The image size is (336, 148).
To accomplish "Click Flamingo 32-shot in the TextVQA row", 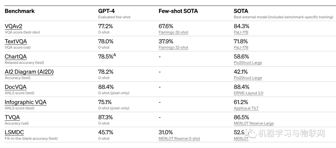I will [x=173, y=48].
